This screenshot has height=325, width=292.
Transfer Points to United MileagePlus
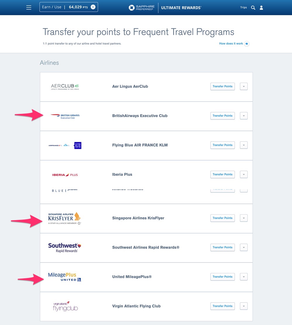(223, 277)
